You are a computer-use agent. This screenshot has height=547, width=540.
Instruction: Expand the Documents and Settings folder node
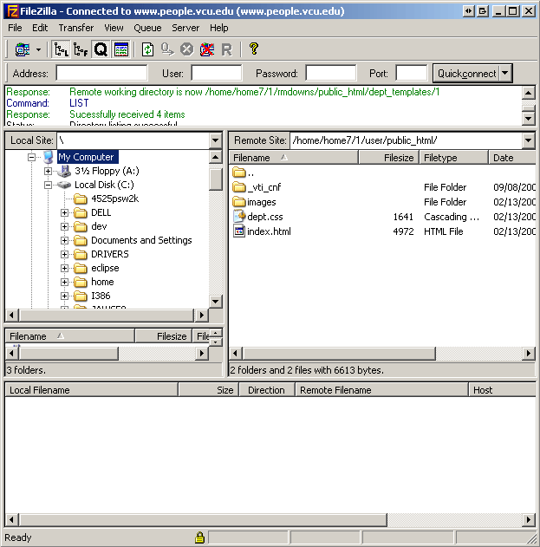pyautogui.click(x=64, y=240)
